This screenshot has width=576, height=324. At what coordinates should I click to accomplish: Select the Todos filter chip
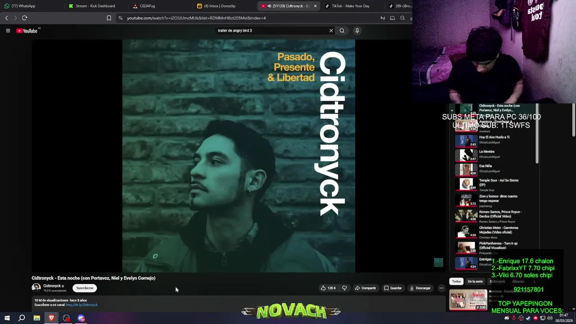[x=456, y=281]
